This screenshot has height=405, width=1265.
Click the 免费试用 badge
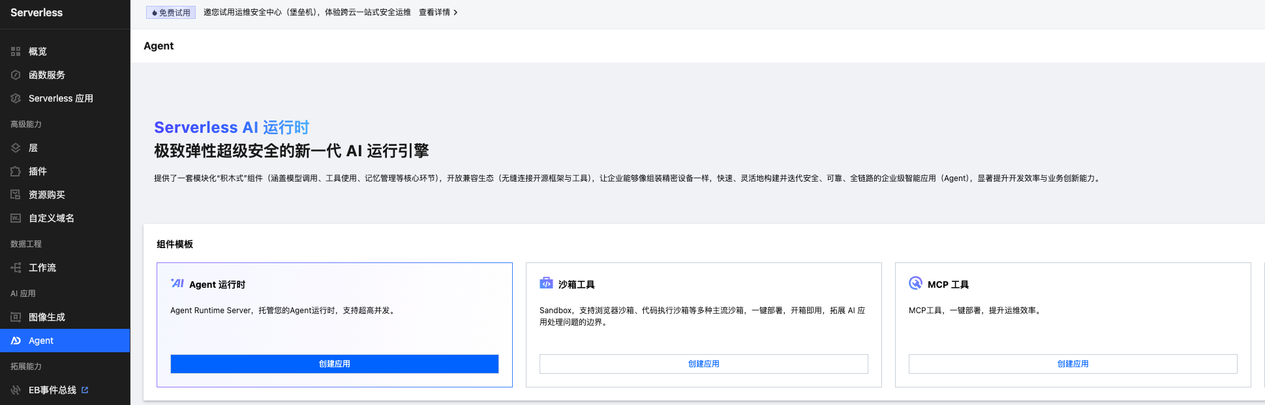coord(171,12)
